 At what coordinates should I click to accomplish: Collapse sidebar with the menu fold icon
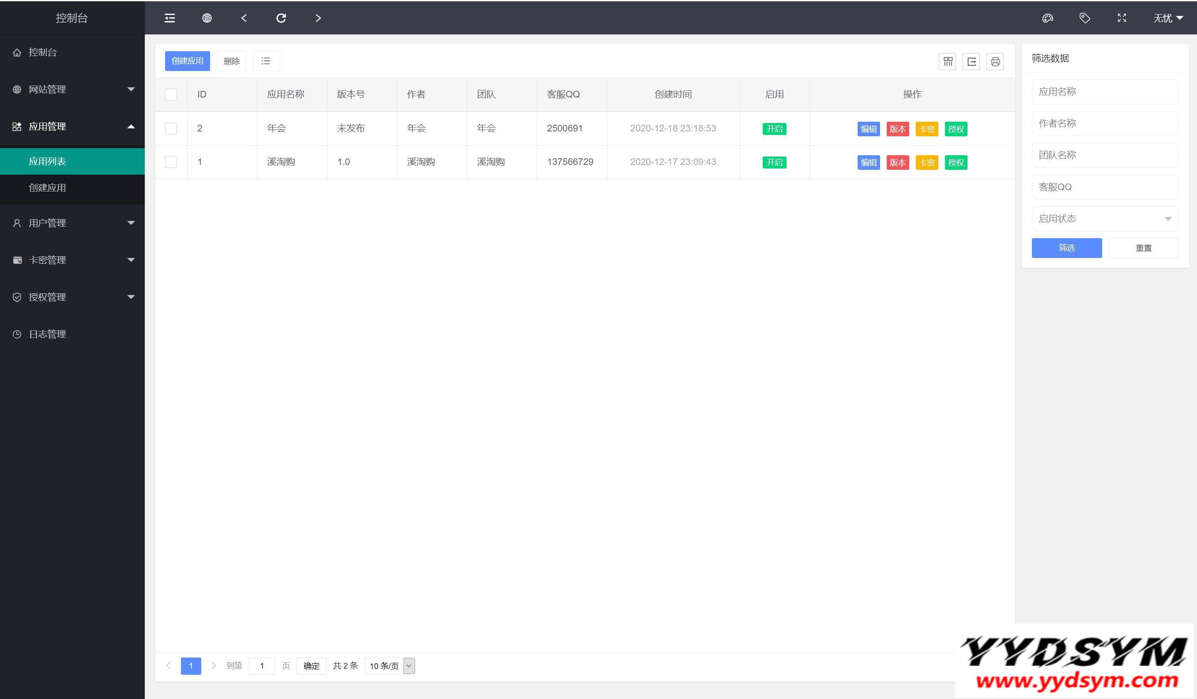click(169, 18)
